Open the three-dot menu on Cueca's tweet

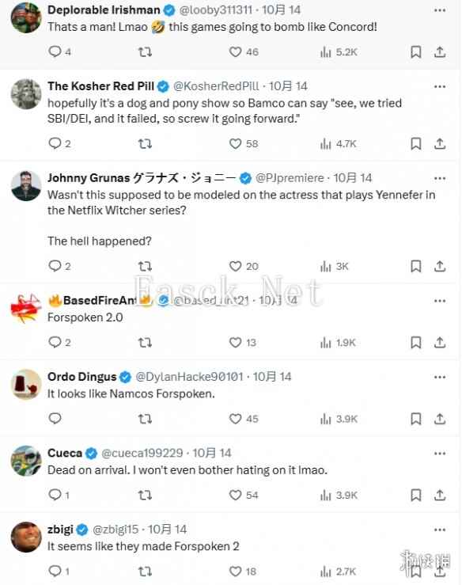point(440,454)
